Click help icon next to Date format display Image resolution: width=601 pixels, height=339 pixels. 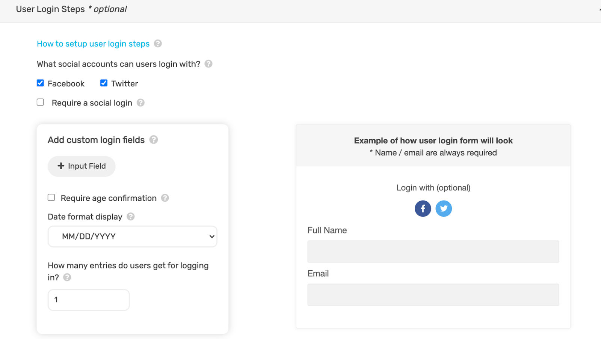(131, 217)
